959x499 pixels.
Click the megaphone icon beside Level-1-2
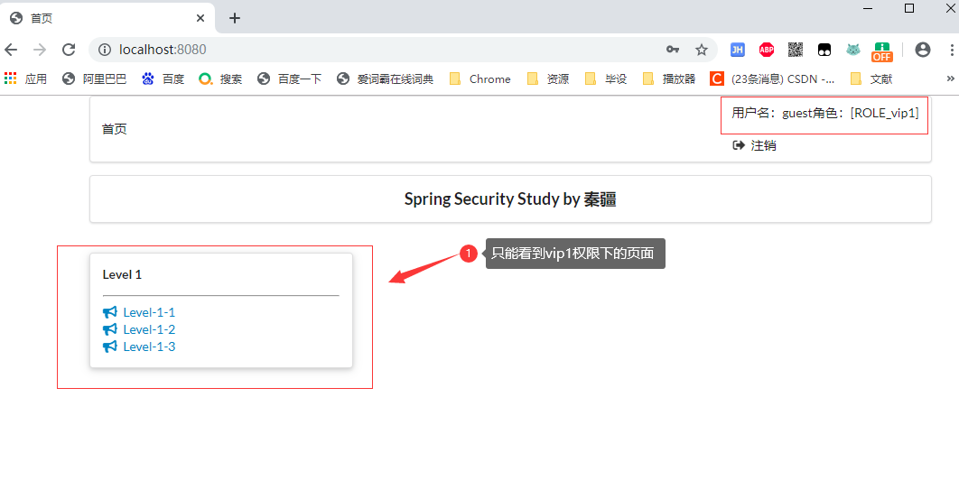pyautogui.click(x=110, y=329)
